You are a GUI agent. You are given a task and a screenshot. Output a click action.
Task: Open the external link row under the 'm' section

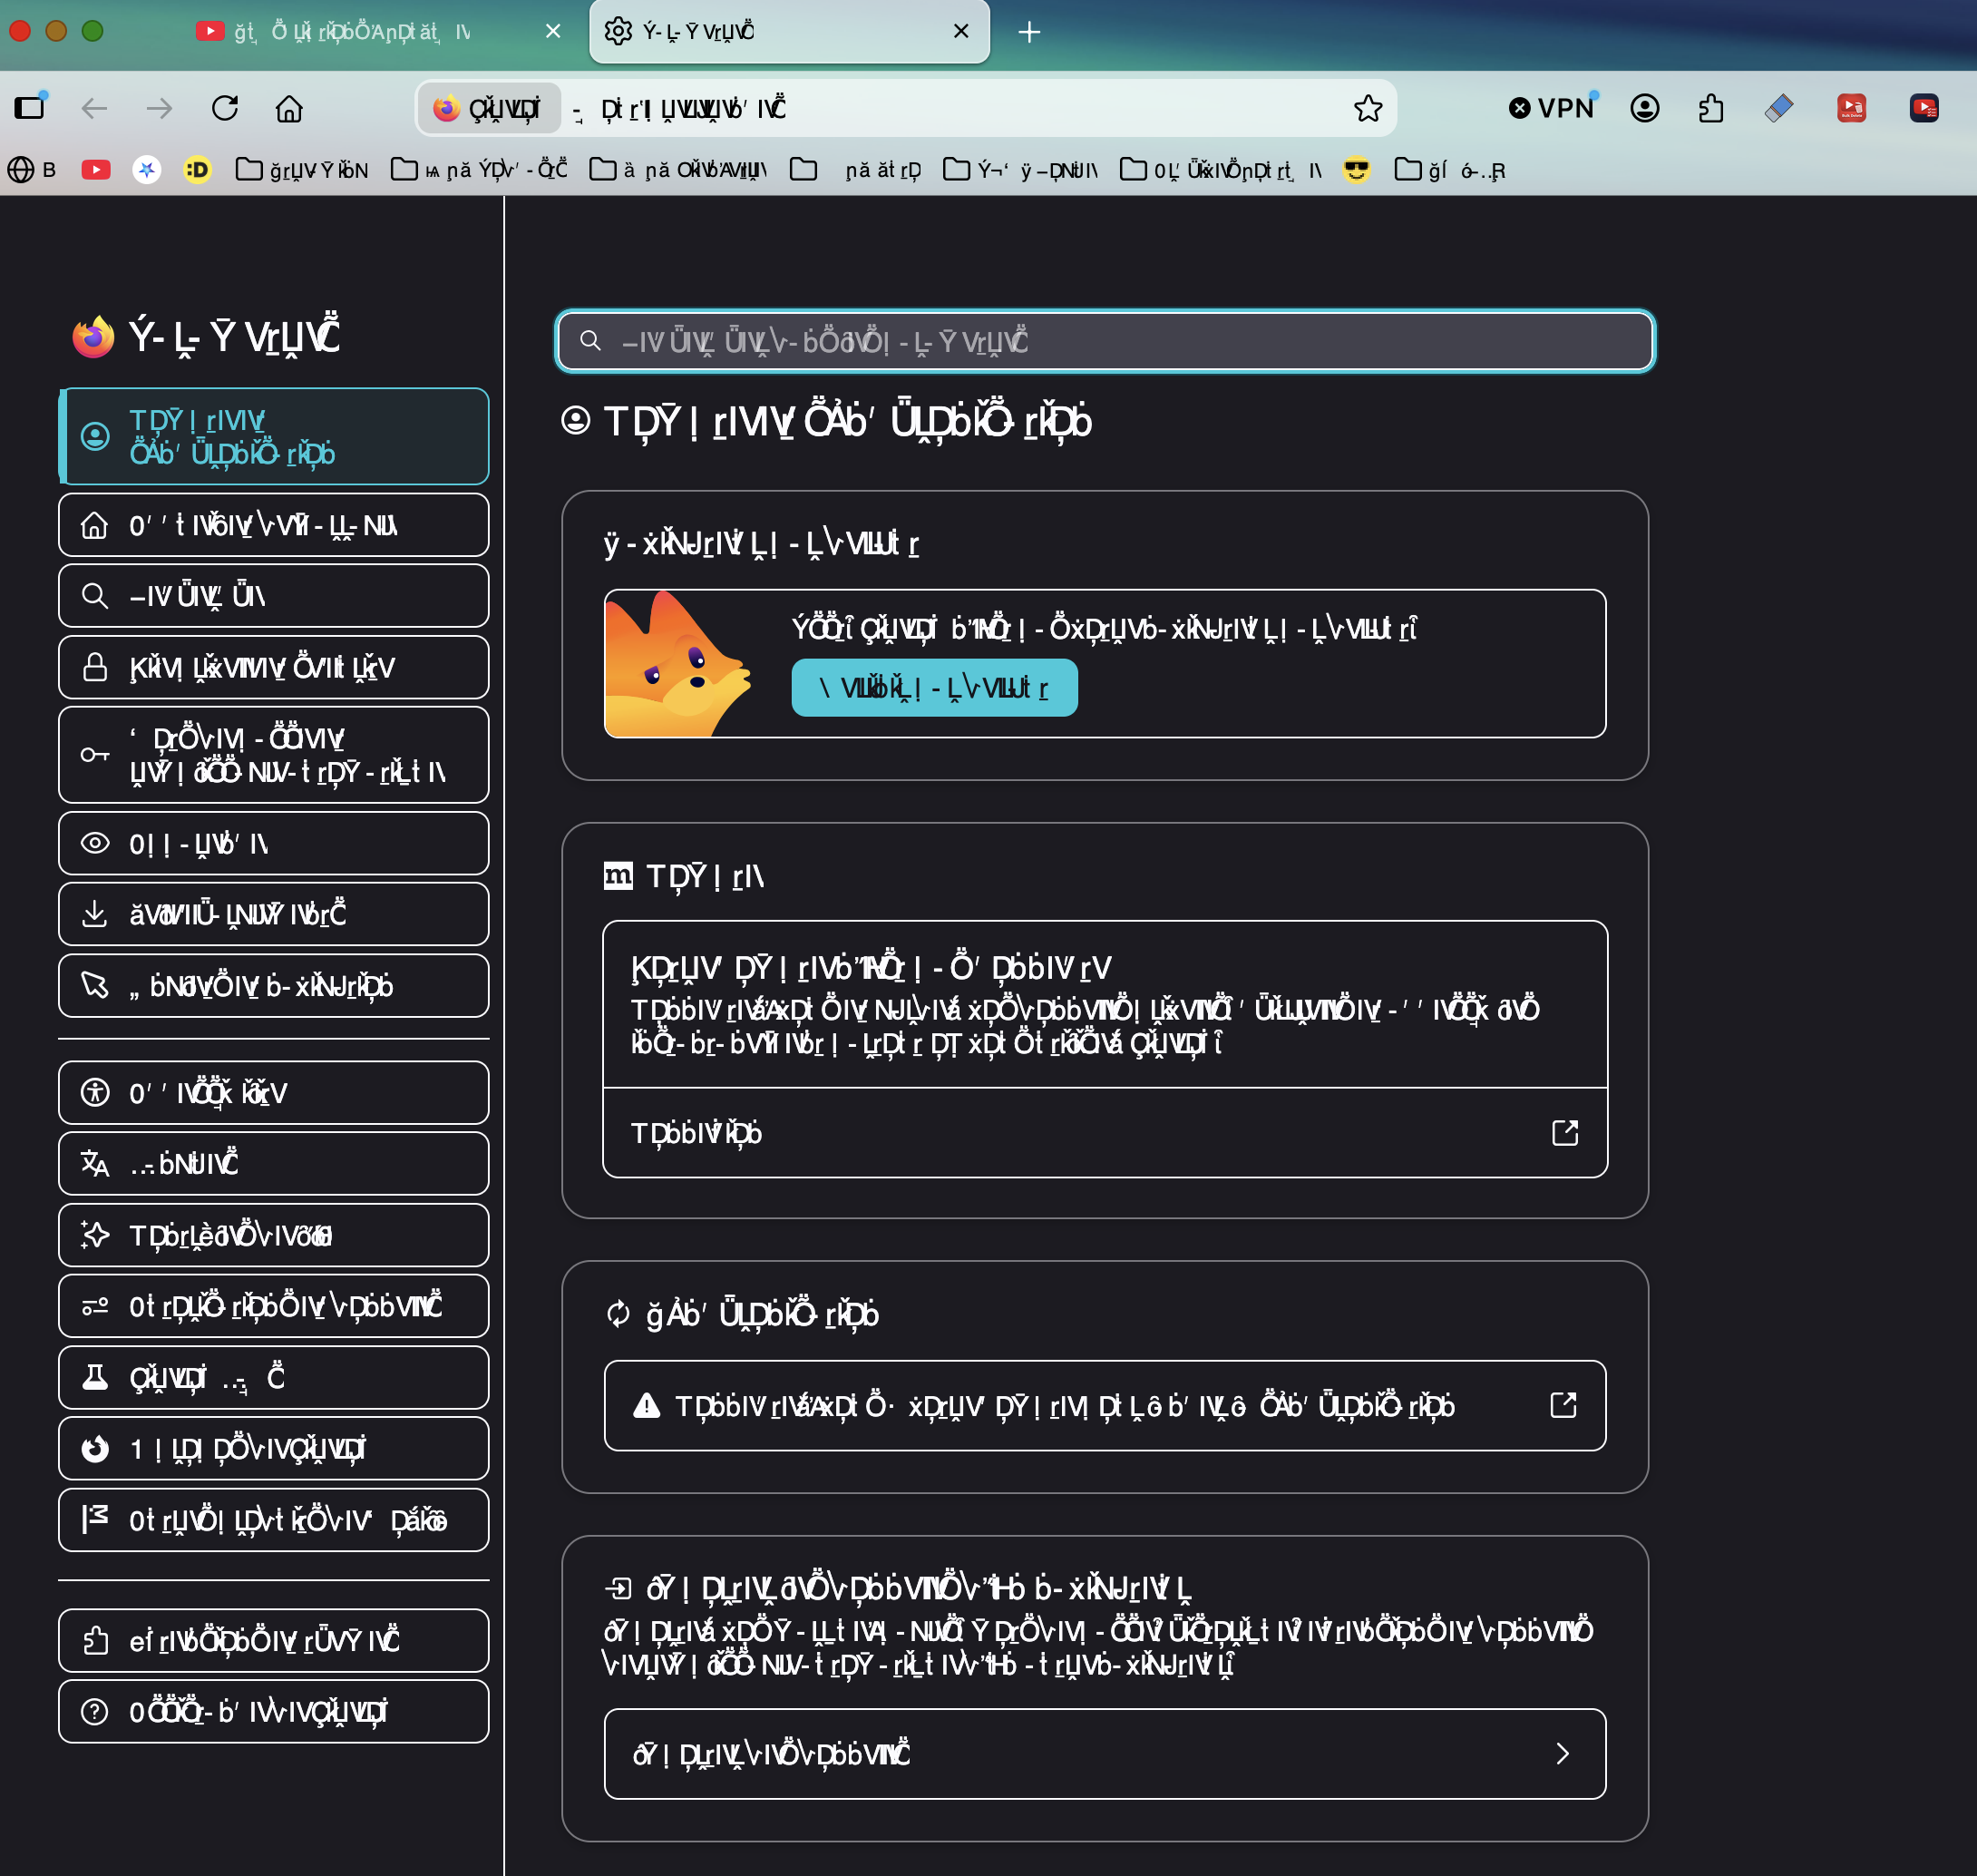click(x=1105, y=1133)
